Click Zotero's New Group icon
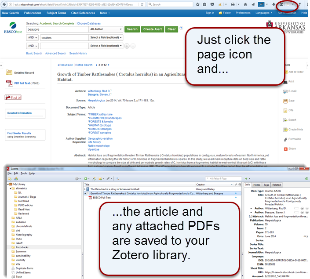 (16, 179)
